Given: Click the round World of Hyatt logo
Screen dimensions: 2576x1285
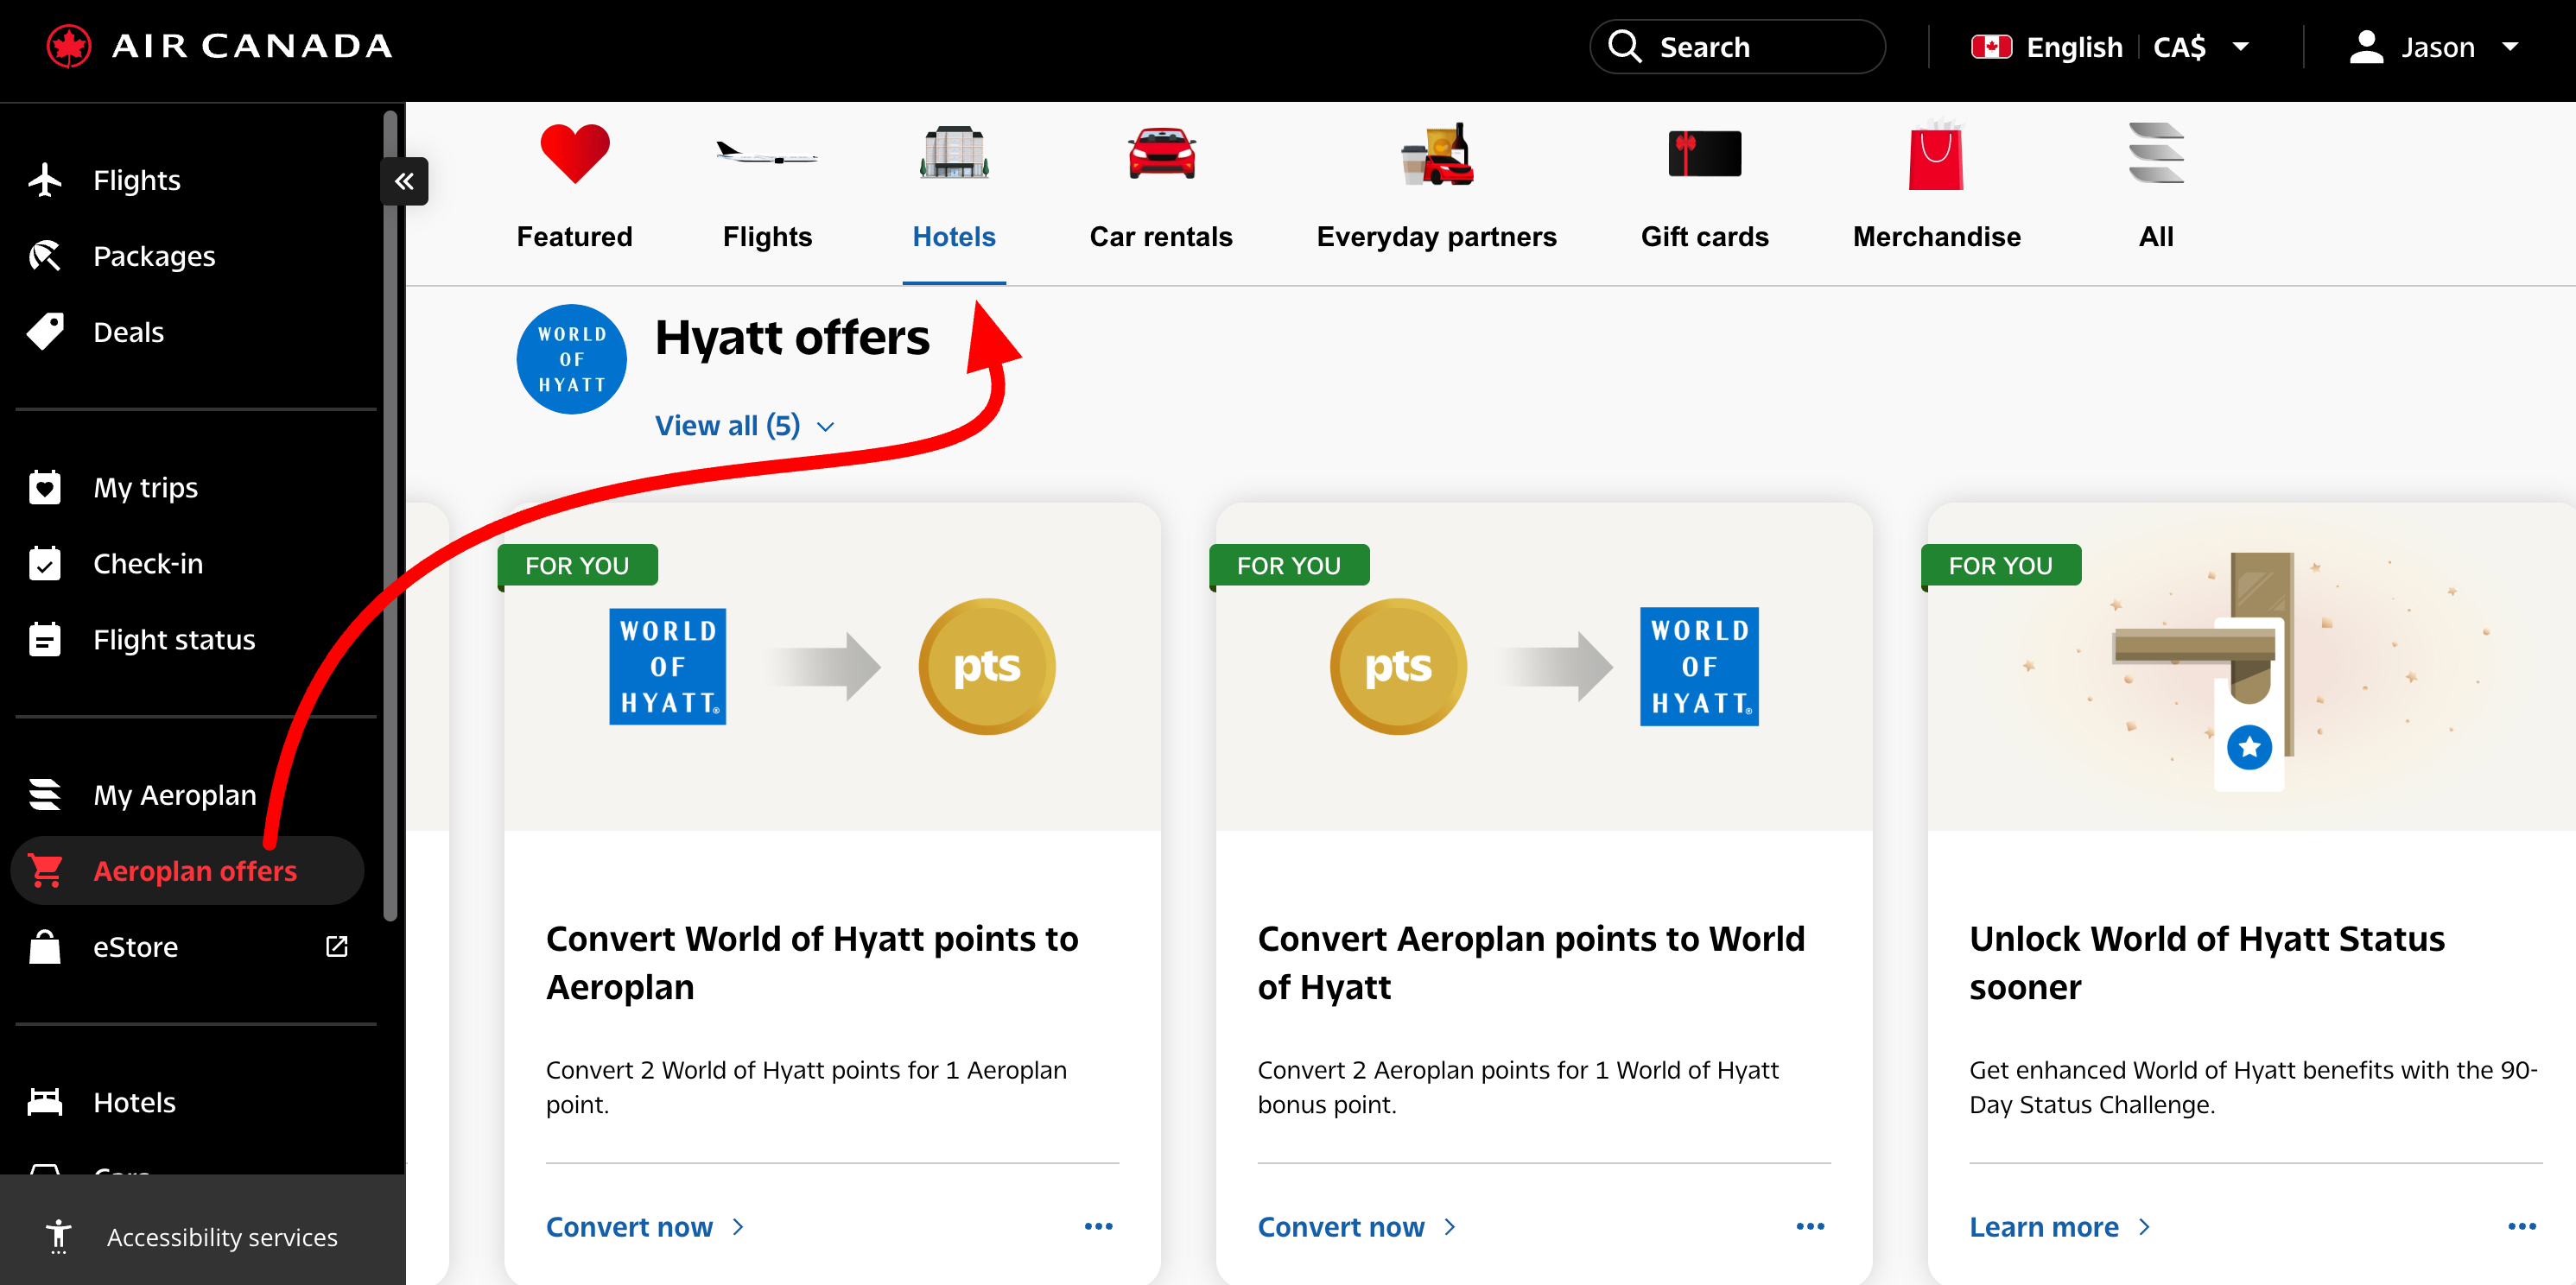Looking at the screenshot, I should coord(571,359).
